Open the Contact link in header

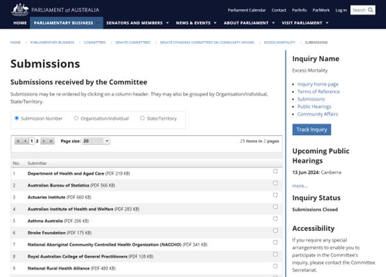coord(279,10)
